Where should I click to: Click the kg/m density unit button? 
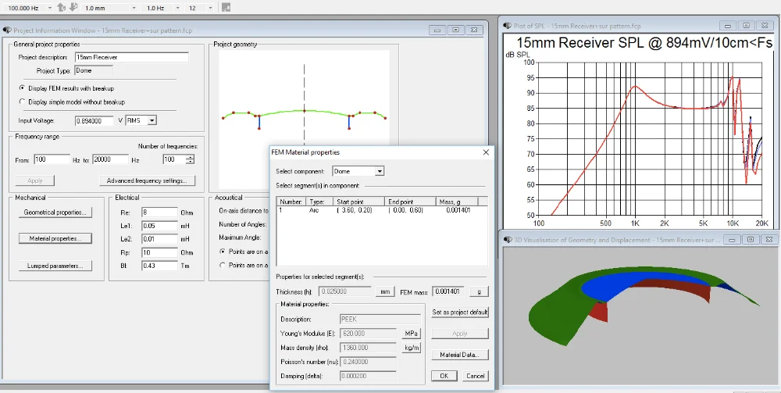coord(411,348)
